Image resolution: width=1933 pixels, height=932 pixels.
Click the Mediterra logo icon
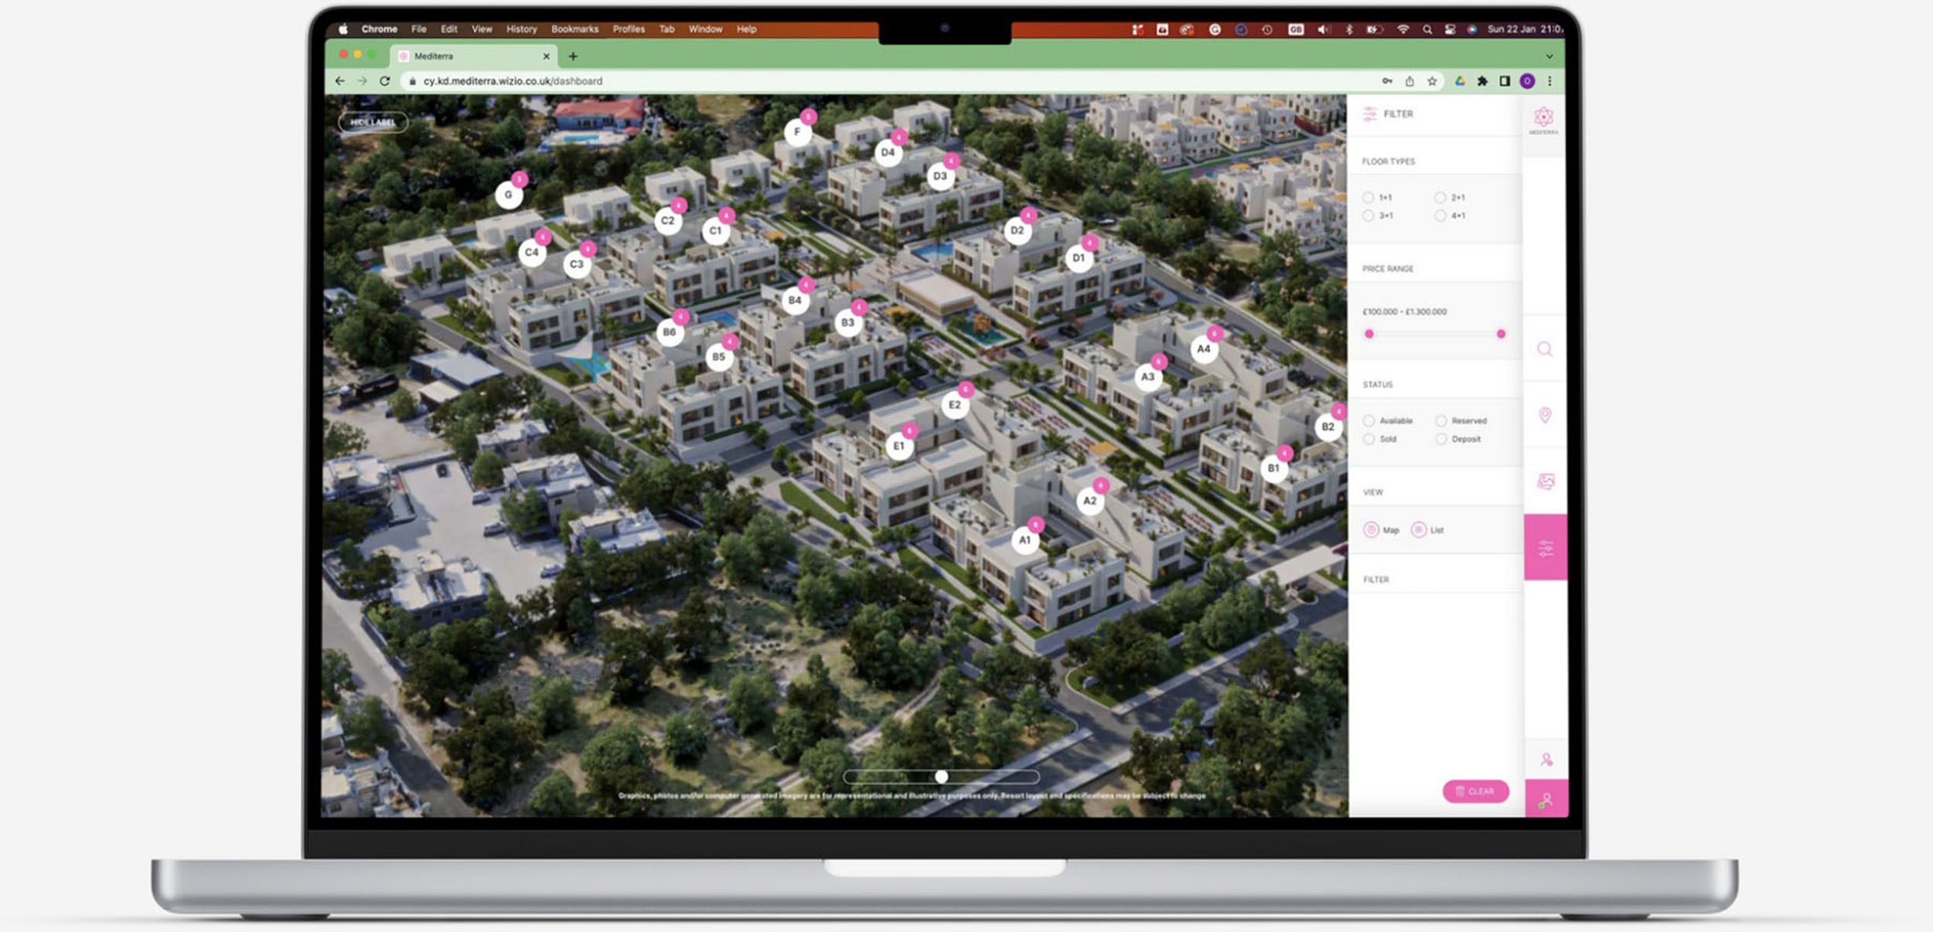1543,118
